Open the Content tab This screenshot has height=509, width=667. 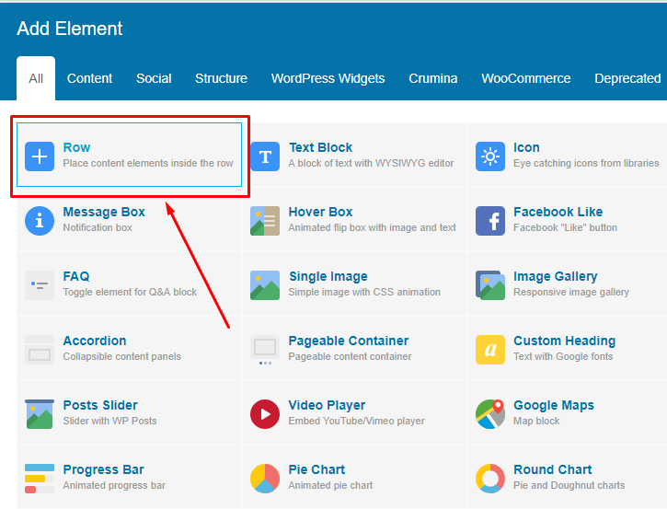pos(89,78)
